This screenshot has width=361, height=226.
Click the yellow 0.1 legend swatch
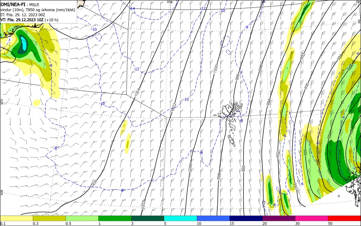[16, 218]
